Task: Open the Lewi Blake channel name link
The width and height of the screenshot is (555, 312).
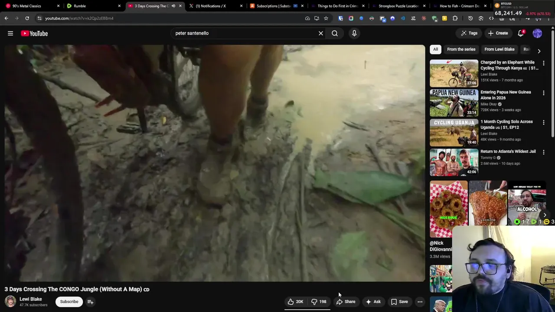Action: click(x=31, y=299)
